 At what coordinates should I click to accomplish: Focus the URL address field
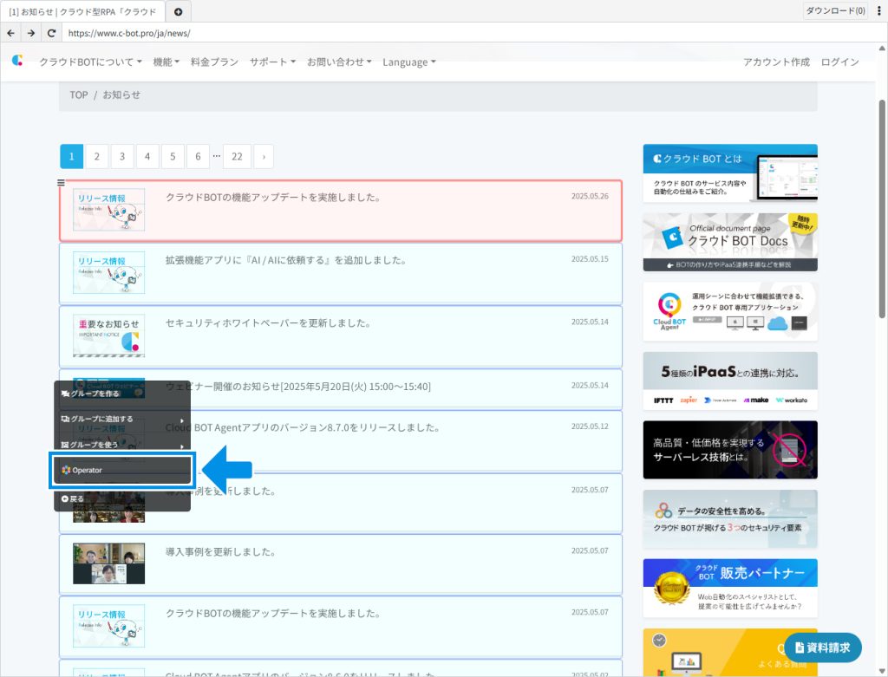474,33
